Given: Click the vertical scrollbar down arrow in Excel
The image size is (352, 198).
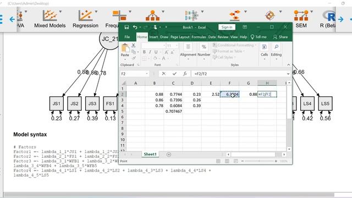Looking at the screenshot, I should 289,149.
